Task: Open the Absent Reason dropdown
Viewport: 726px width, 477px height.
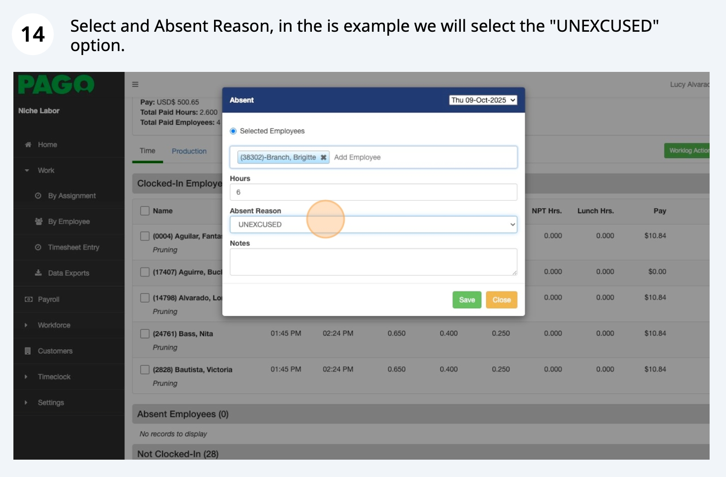Action: pos(373,225)
